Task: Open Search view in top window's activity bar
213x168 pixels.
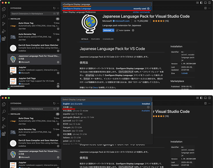Action: 4,17
